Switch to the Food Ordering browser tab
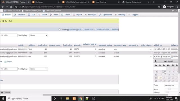This screenshot has width=180, height=101. tap(106, 2)
